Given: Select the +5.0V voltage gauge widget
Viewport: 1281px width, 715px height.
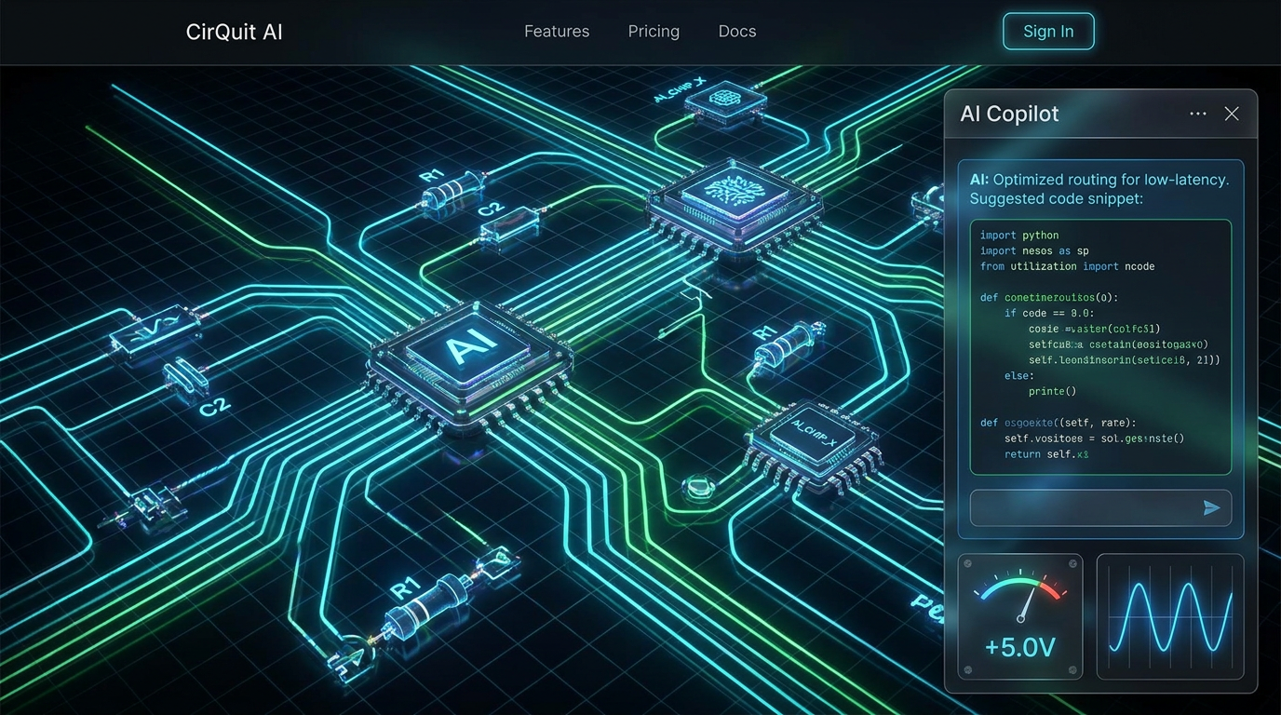Looking at the screenshot, I should (1020, 616).
